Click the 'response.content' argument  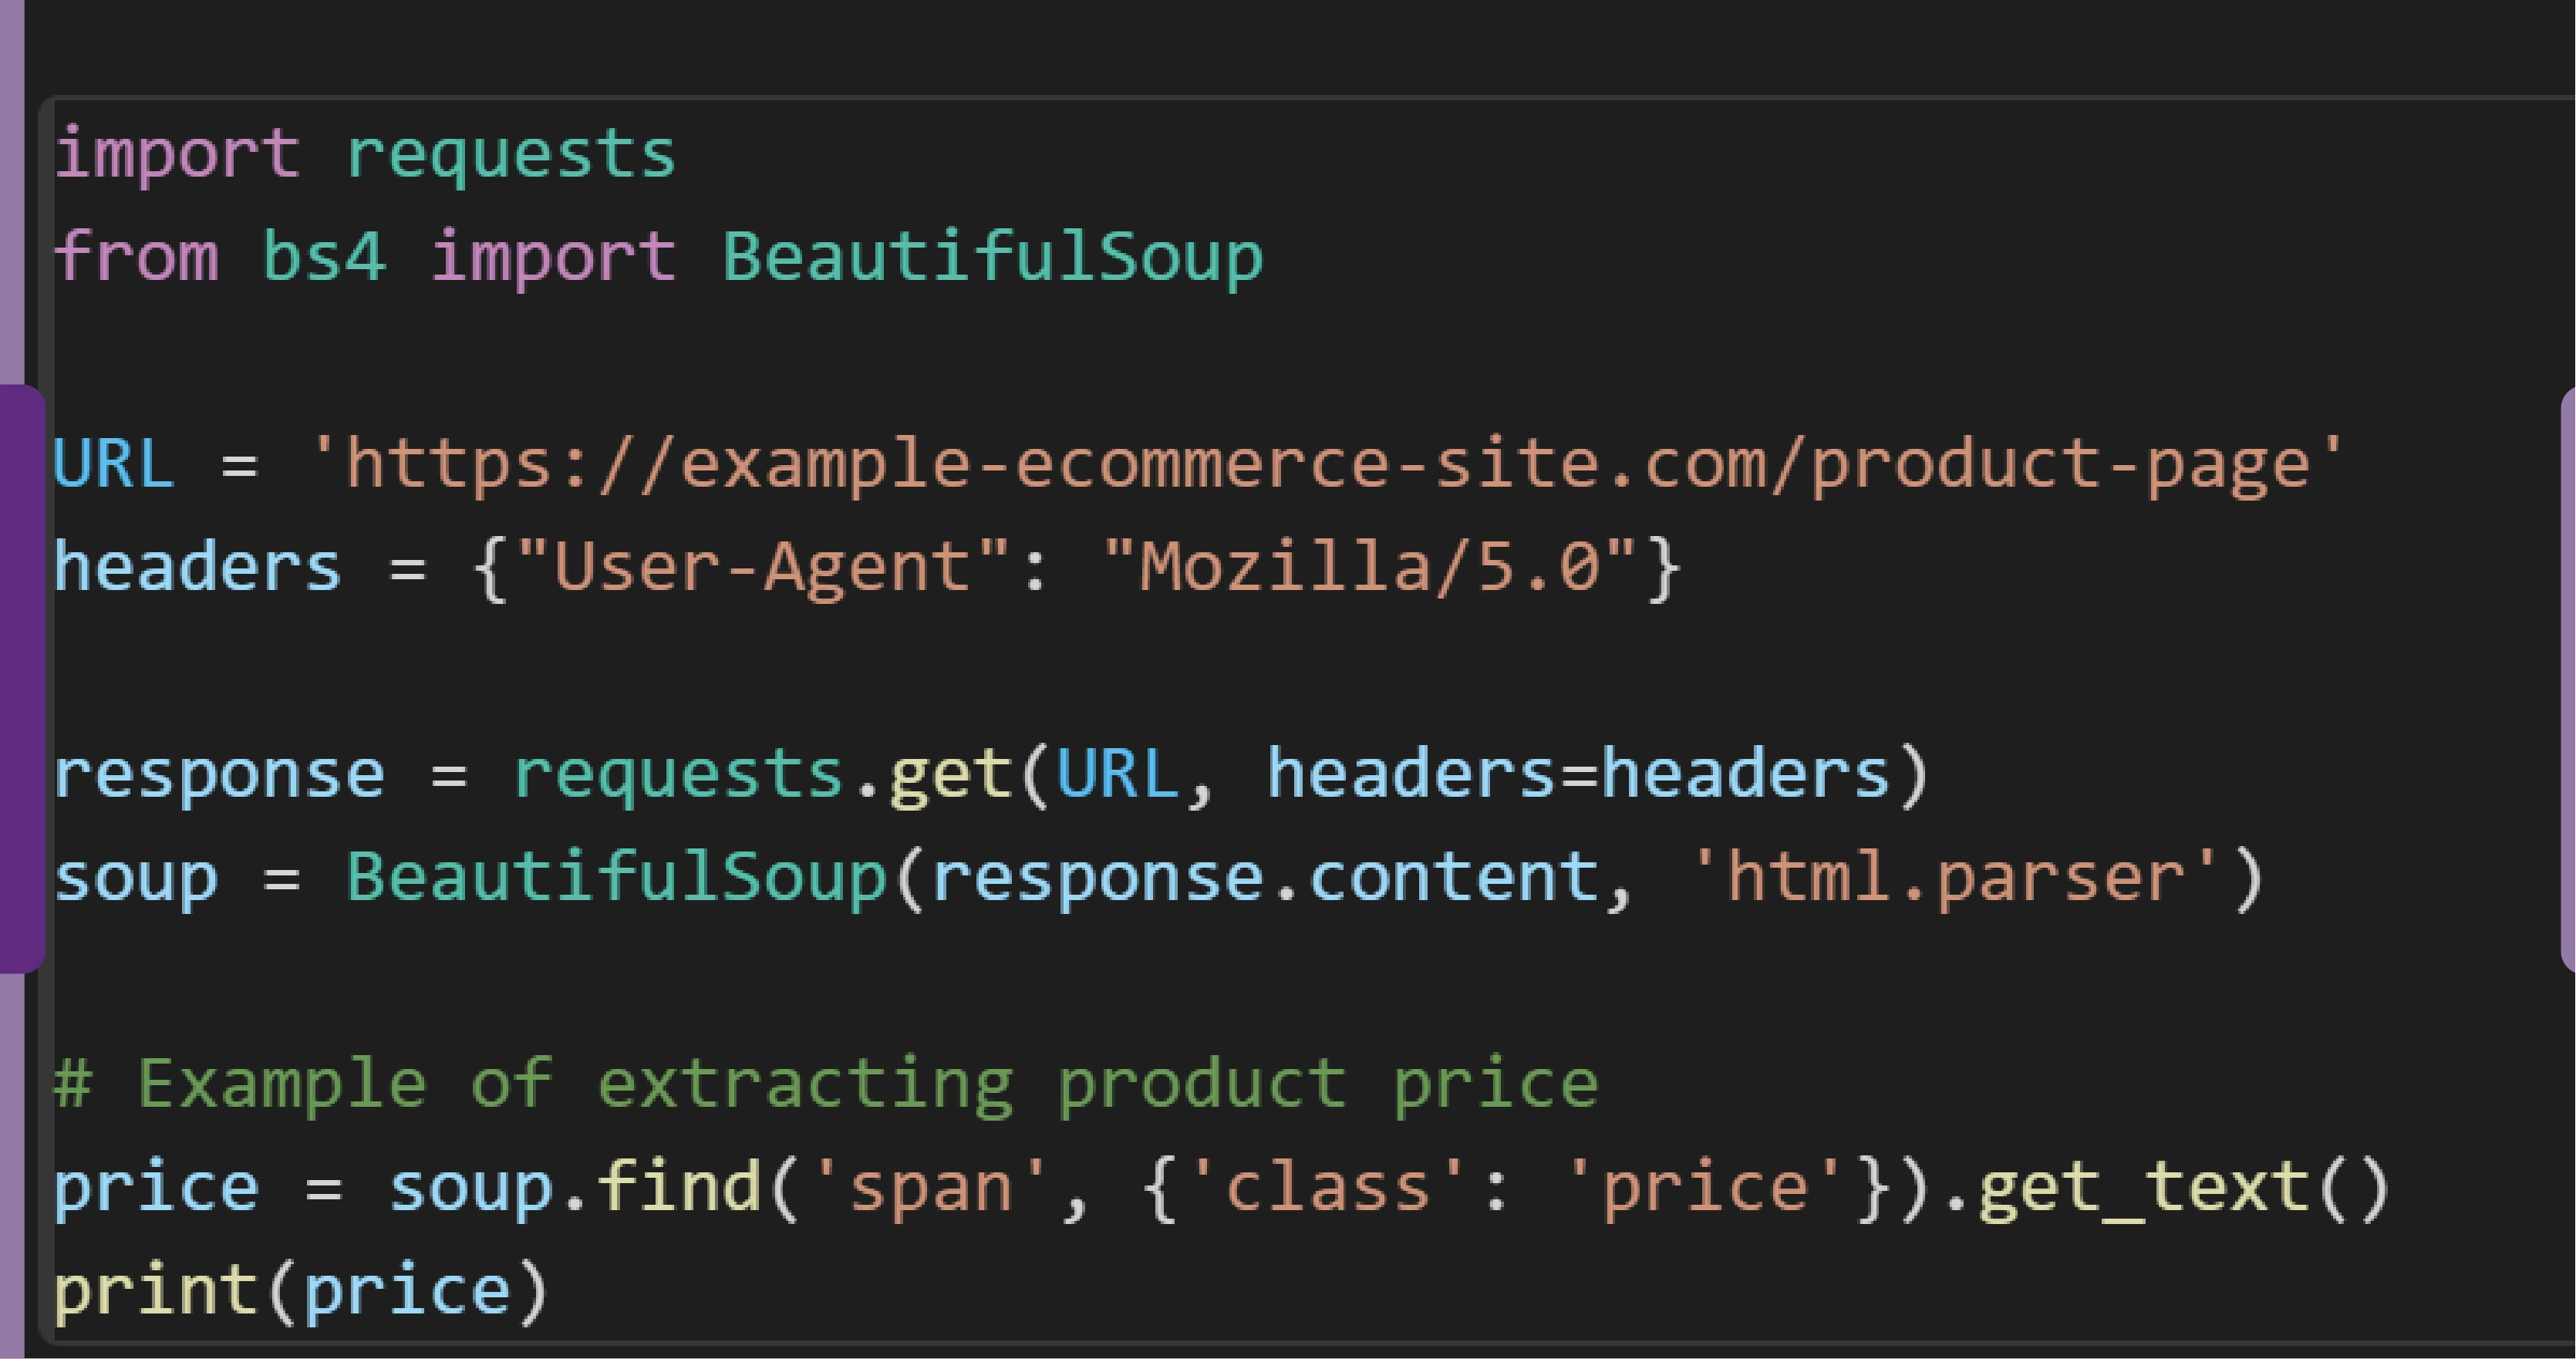pyautogui.click(x=1266, y=878)
